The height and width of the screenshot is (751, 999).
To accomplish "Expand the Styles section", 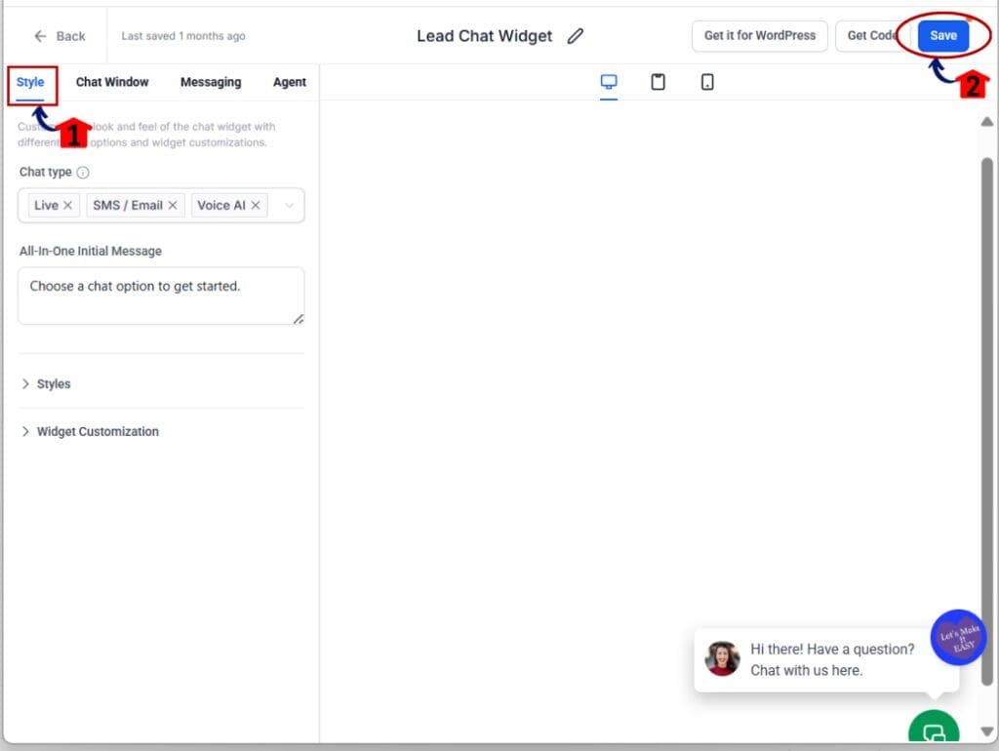I will (54, 384).
